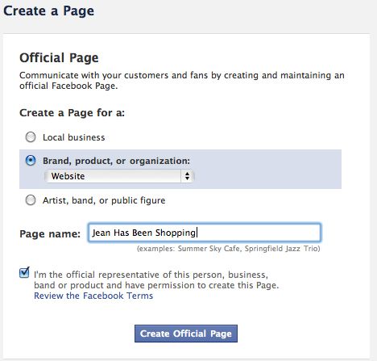This screenshot has width=377, height=361.
Task: Open Review the Facebook Terms link
Action: click(93, 296)
